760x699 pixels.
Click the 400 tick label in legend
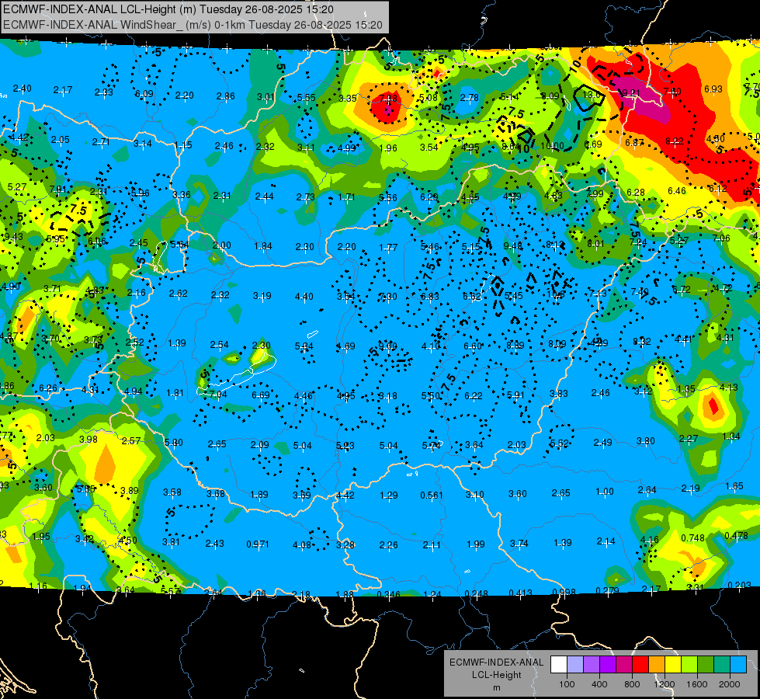coord(599,684)
